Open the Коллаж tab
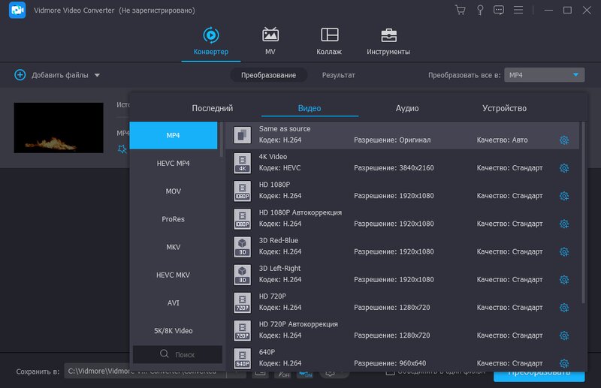 (x=329, y=41)
